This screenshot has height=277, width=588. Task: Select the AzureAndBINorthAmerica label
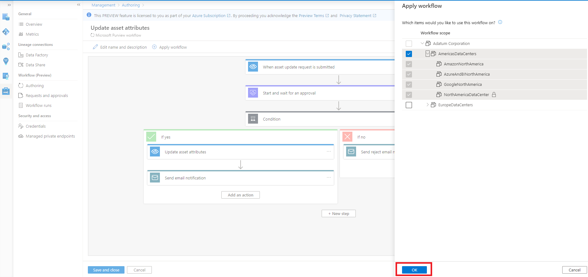tap(467, 74)
